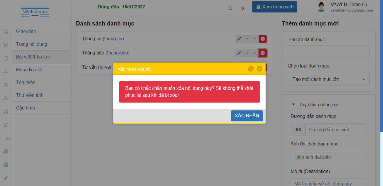
Task: Delete the Thông báo category
Action: point(262,53)
